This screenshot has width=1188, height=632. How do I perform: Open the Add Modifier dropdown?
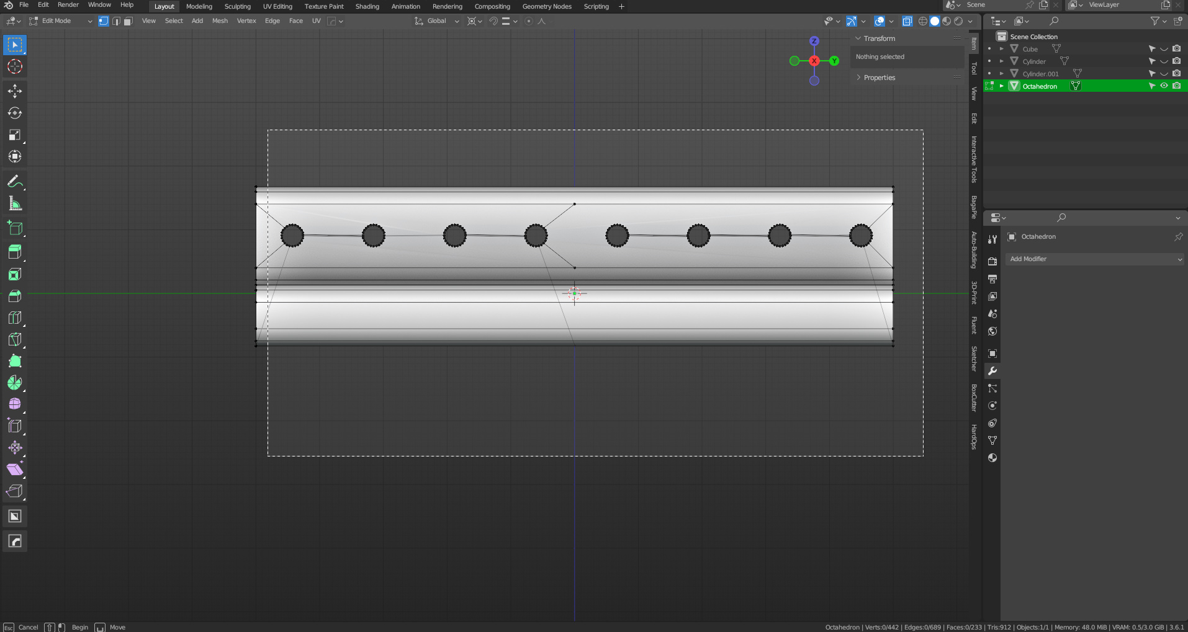coord(1096,259)
